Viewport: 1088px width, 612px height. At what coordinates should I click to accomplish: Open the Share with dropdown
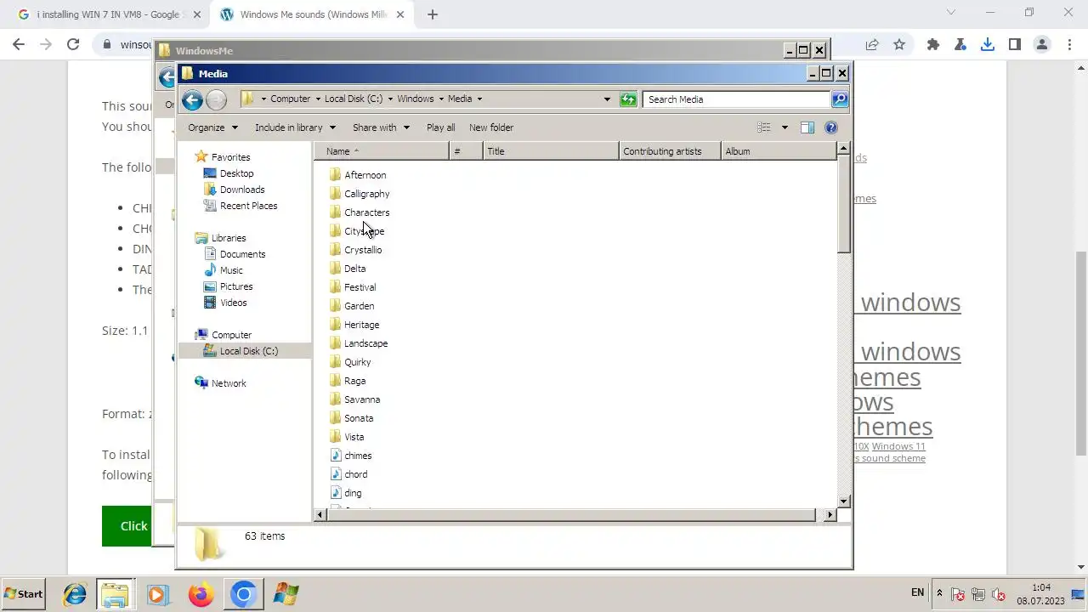[x=381, y=127]
